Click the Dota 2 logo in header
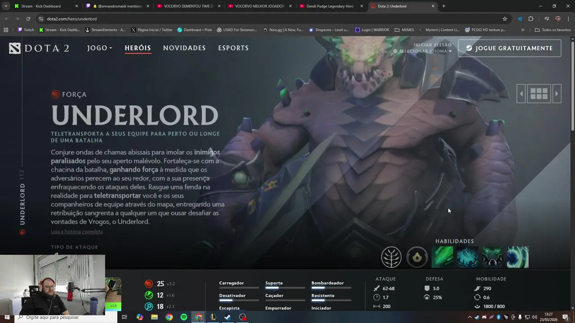Viewport: 575px width, 323px height. tap(39, 48)
